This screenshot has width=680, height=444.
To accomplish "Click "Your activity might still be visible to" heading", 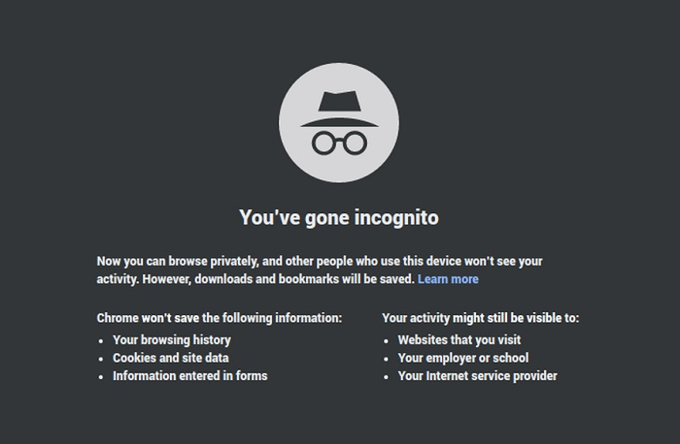I will point(481,318).
